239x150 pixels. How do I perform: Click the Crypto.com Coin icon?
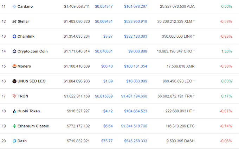point(14,51)
